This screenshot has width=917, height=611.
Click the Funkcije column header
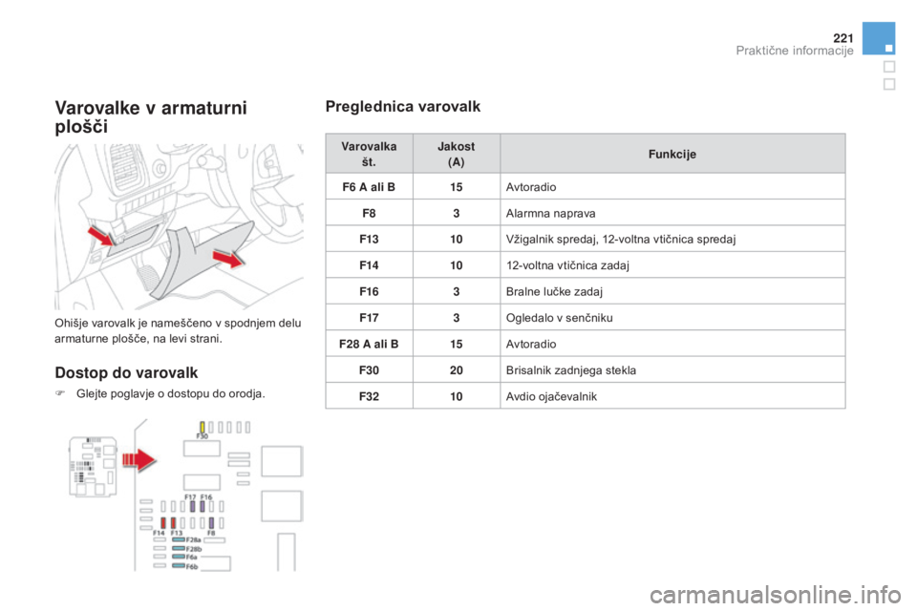[672, 154]
